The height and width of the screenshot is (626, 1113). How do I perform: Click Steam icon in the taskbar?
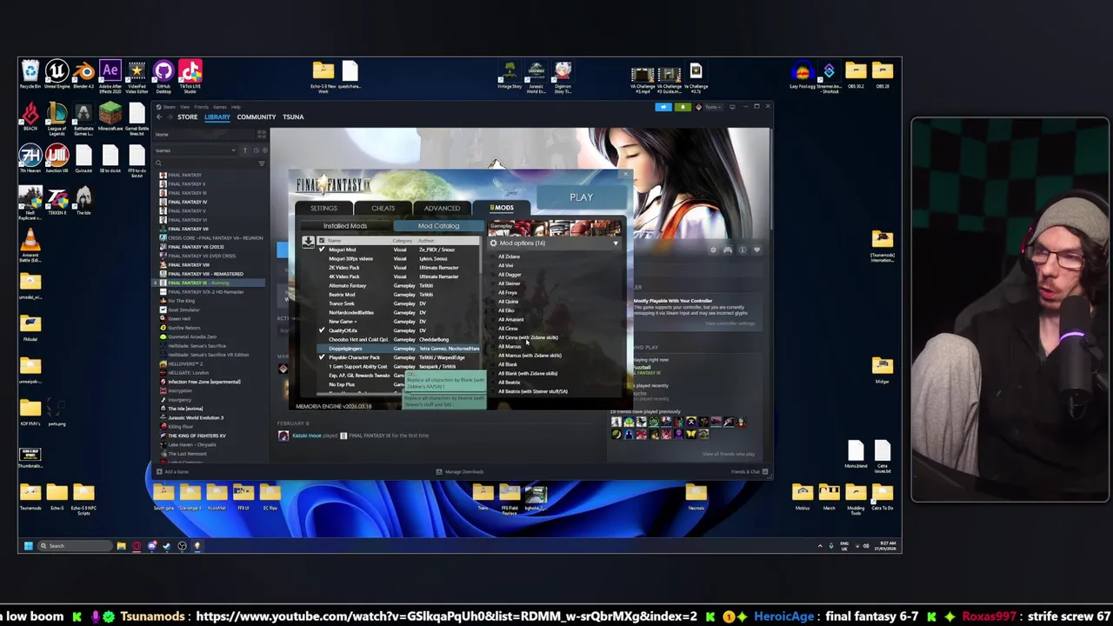(167, 546)
